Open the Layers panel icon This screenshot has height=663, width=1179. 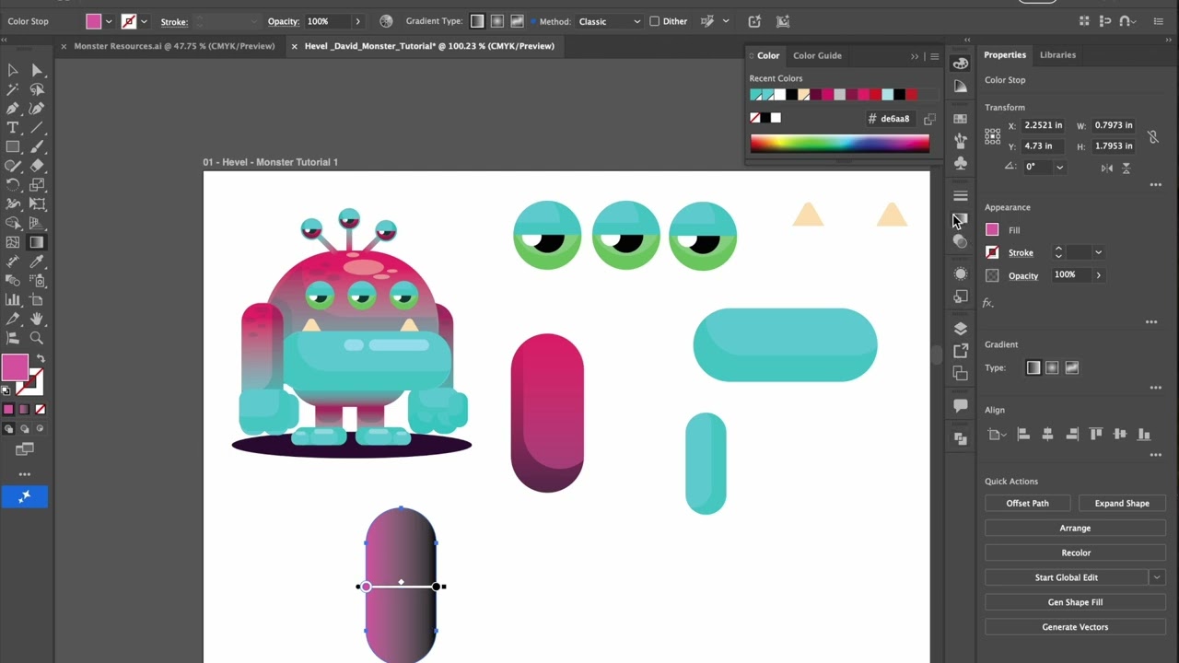961,329
